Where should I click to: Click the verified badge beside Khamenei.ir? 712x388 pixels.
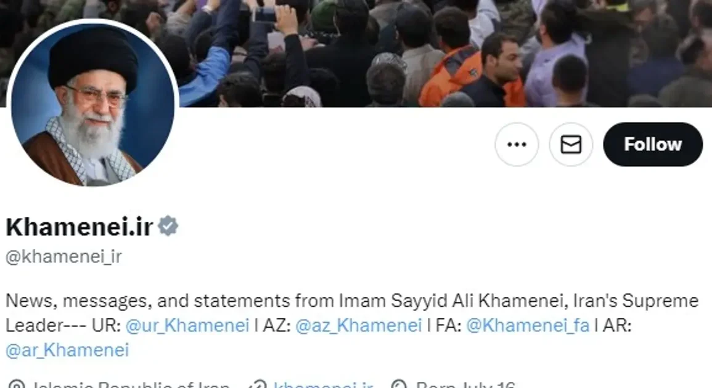tap(168, 226)
